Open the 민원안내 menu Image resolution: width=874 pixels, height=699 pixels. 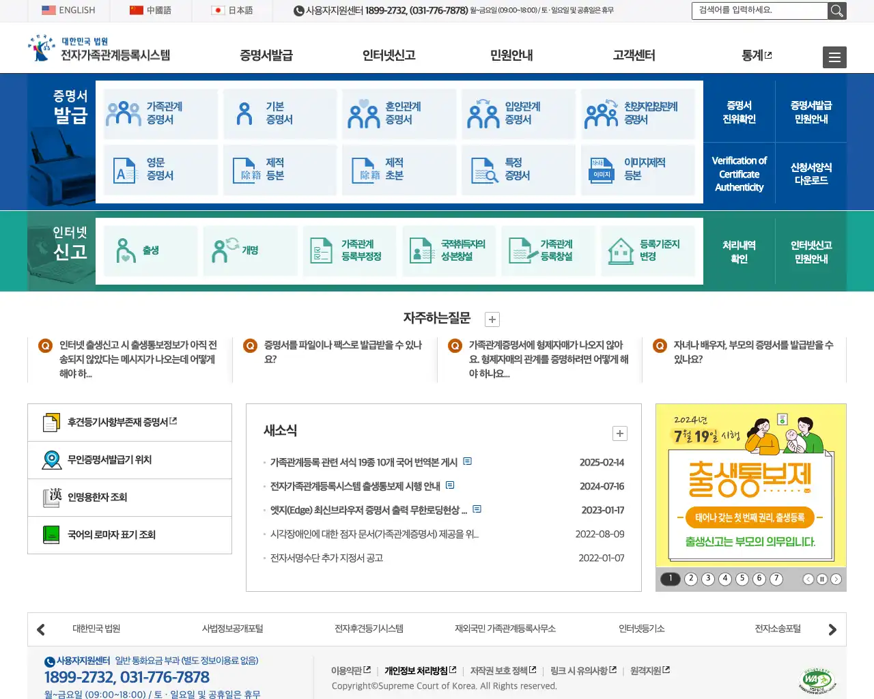point(510,57)
